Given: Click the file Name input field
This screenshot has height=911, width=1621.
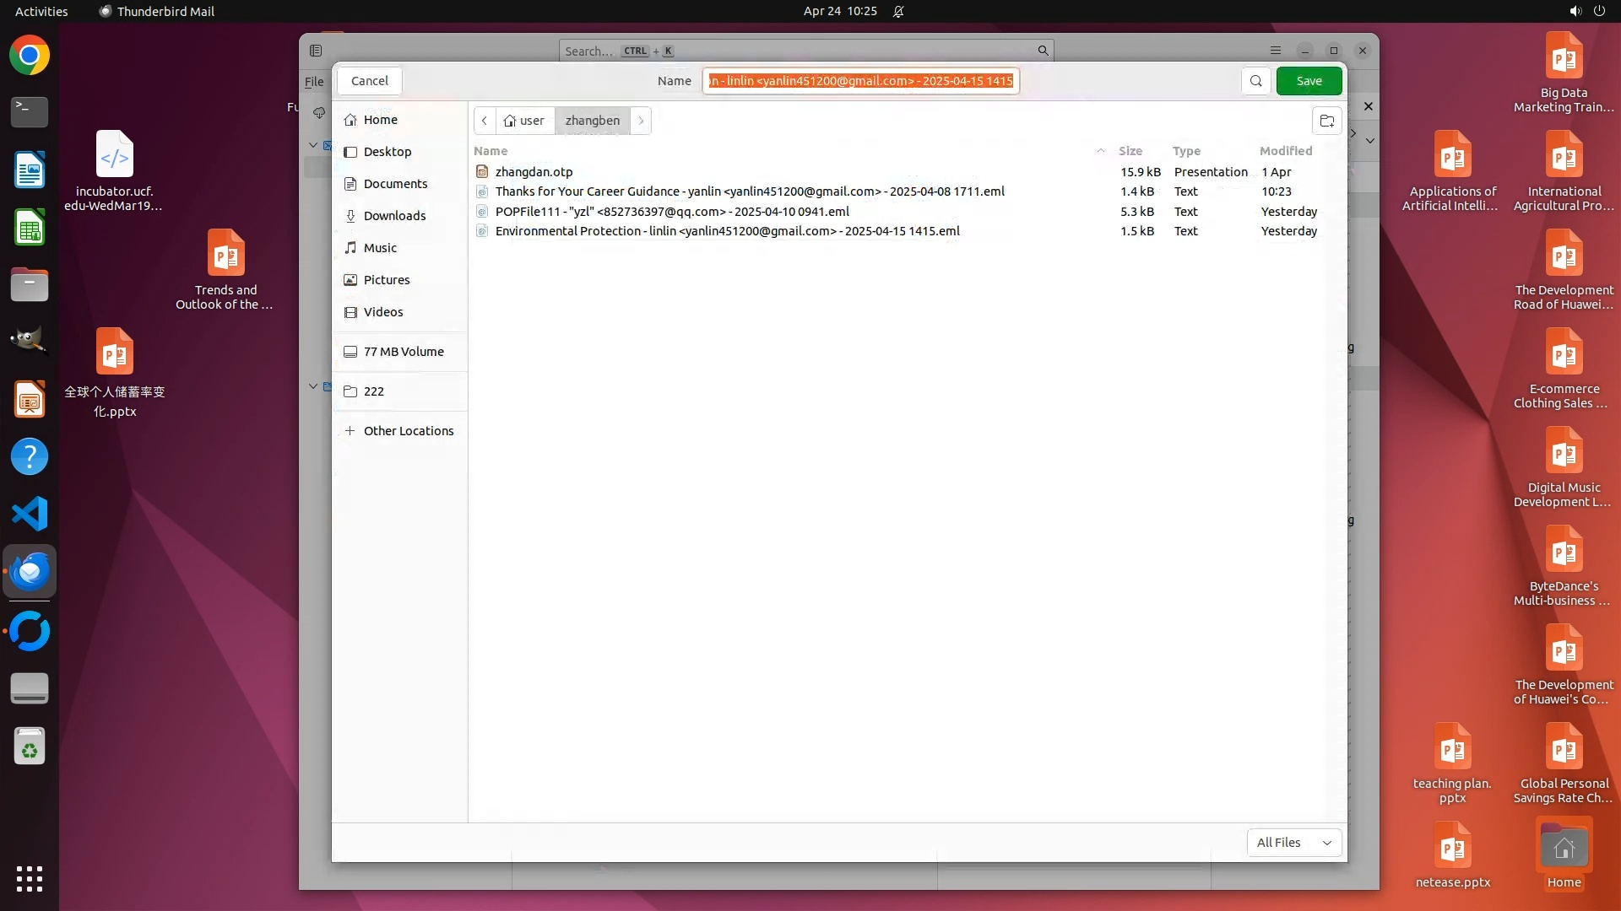Looking at the screenshot, I should click(859, 81).
